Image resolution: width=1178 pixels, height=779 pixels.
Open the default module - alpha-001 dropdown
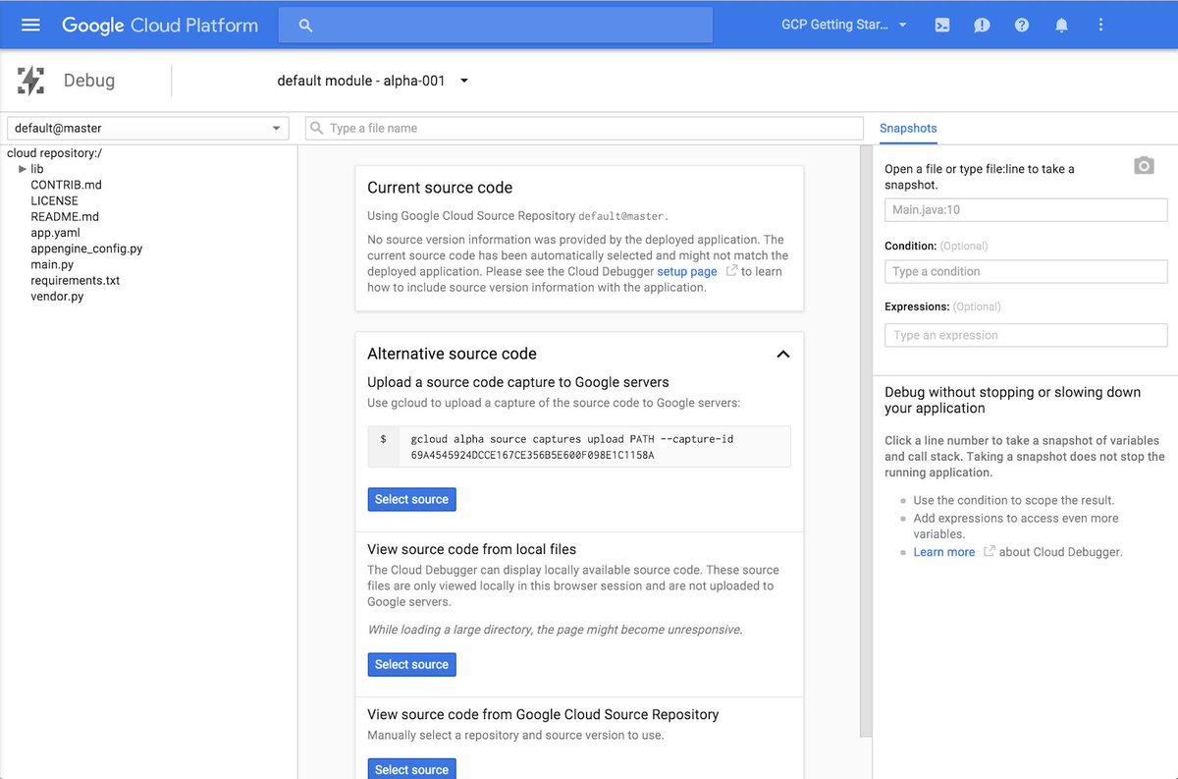point(373,81)
